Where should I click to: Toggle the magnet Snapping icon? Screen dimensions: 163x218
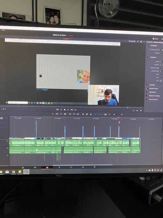(x=83, y=114)
